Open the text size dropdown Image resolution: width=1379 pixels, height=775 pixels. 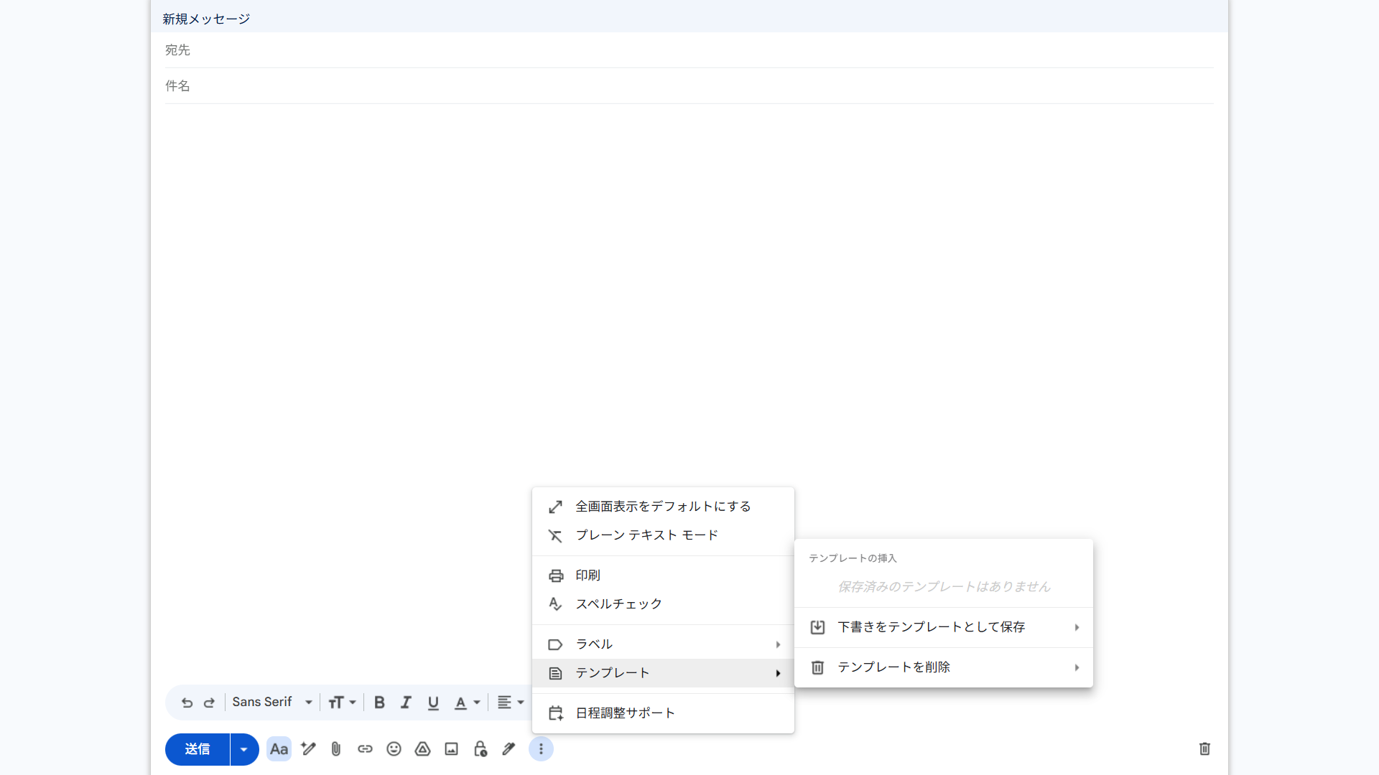click(x=342, y=703)
